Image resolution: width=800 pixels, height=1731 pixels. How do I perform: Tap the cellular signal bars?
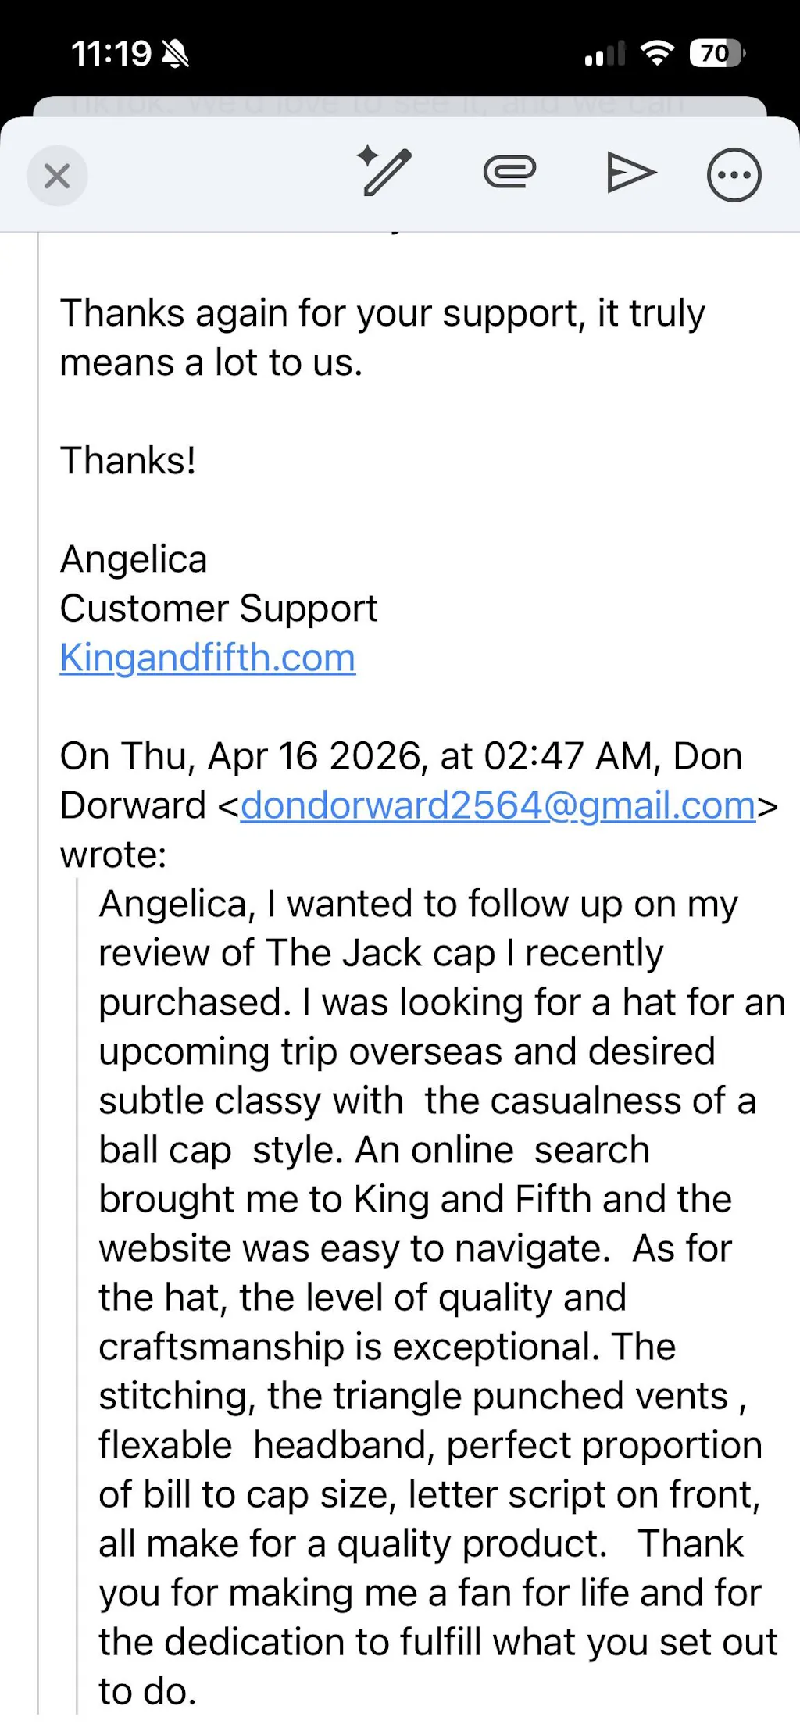[605, 54]
